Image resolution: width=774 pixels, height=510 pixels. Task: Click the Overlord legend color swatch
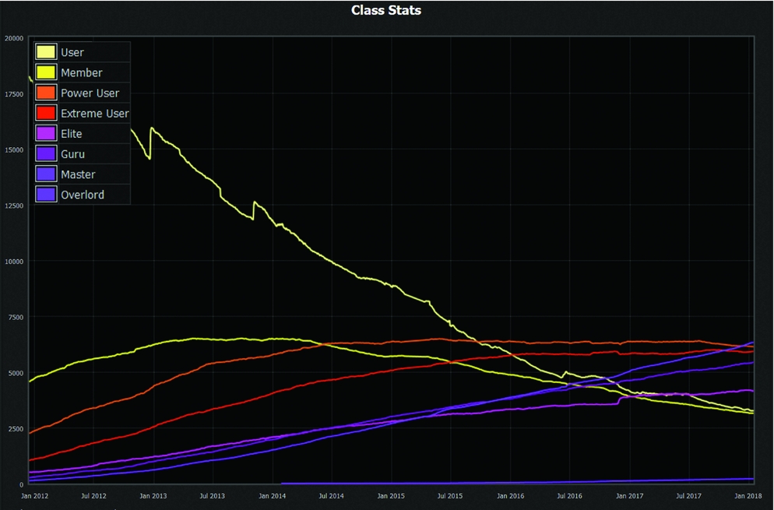(46, 195)
